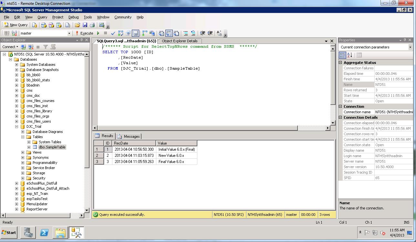Click the Analysis Services MDX Query icon
Image resolution: width=416 pixels, height=242 pixels.
point(44,25)
